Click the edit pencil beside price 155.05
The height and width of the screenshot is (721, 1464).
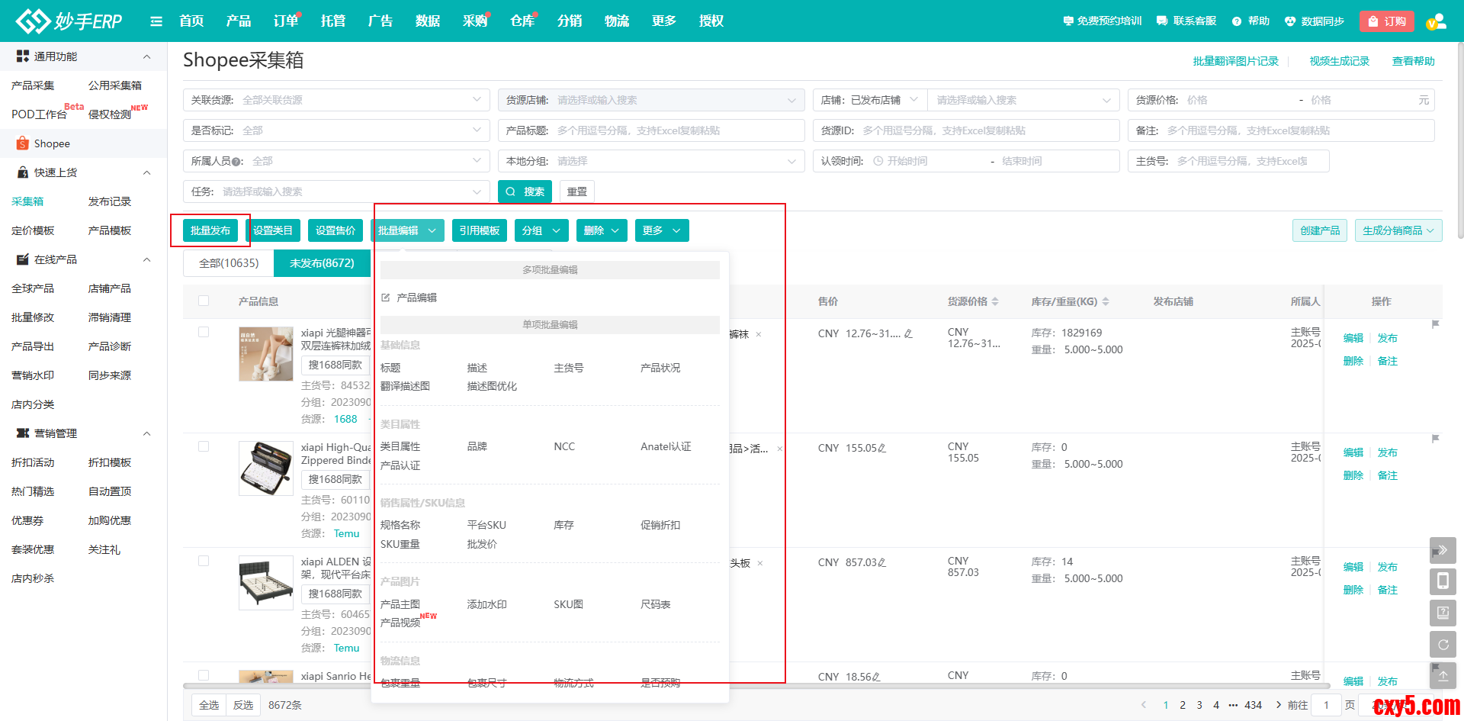[882, 449]
